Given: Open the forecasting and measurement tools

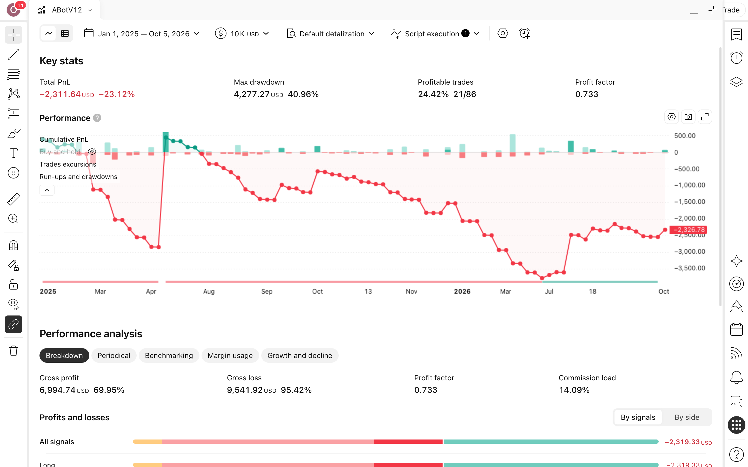Looking at the screenshot, I should coord(14,114).
